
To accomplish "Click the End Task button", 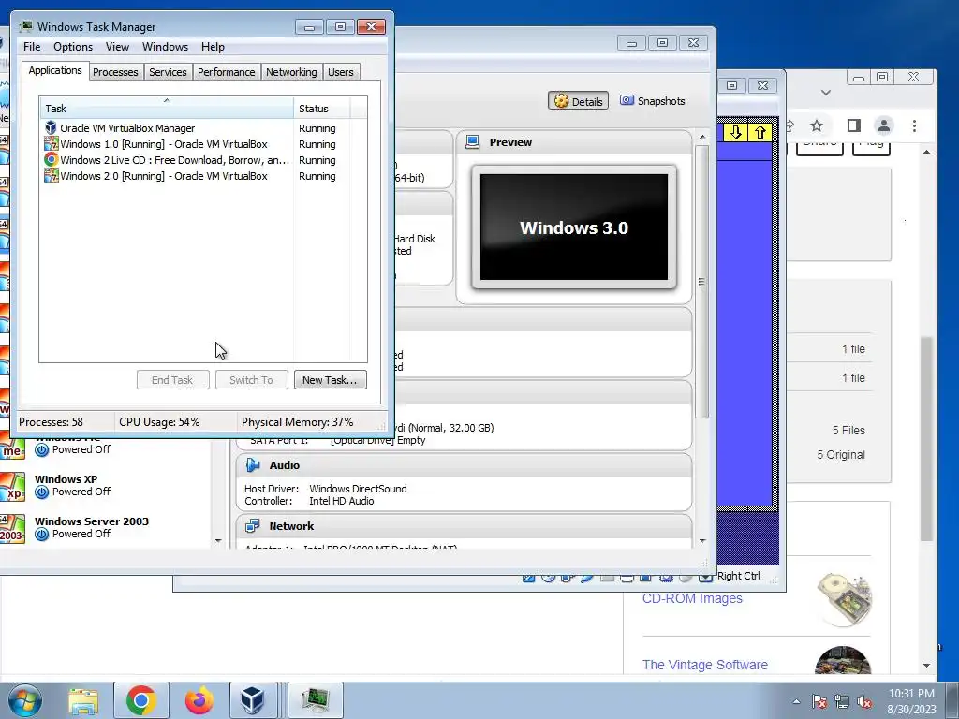I will [172, 380].
